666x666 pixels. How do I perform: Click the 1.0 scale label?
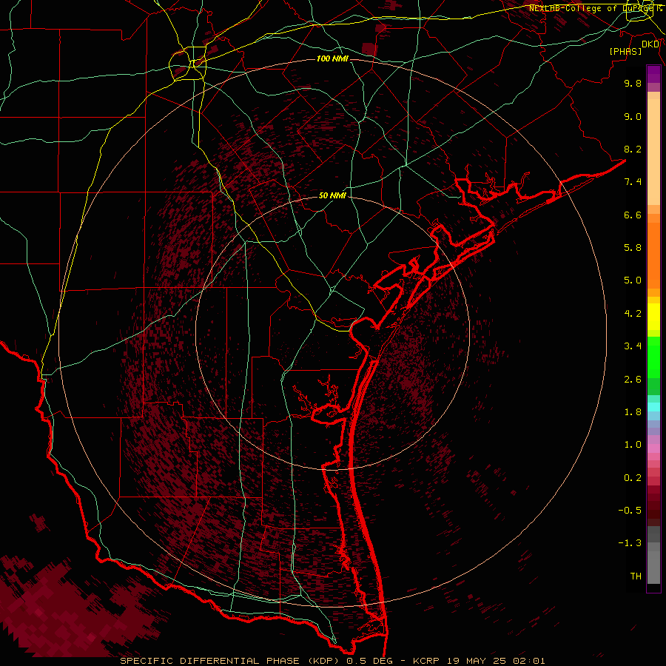coord(633,445)
